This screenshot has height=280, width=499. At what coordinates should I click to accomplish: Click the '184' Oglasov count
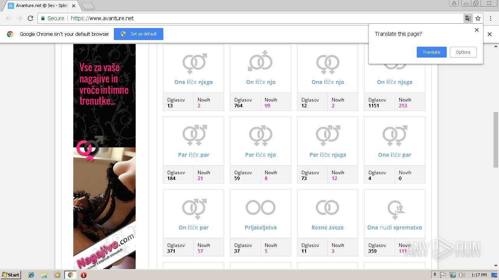[x=172, y=178]
